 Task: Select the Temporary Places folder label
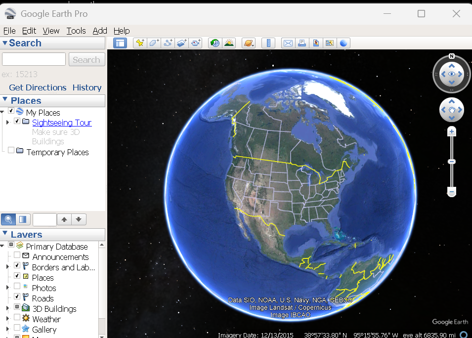[57, 152]
